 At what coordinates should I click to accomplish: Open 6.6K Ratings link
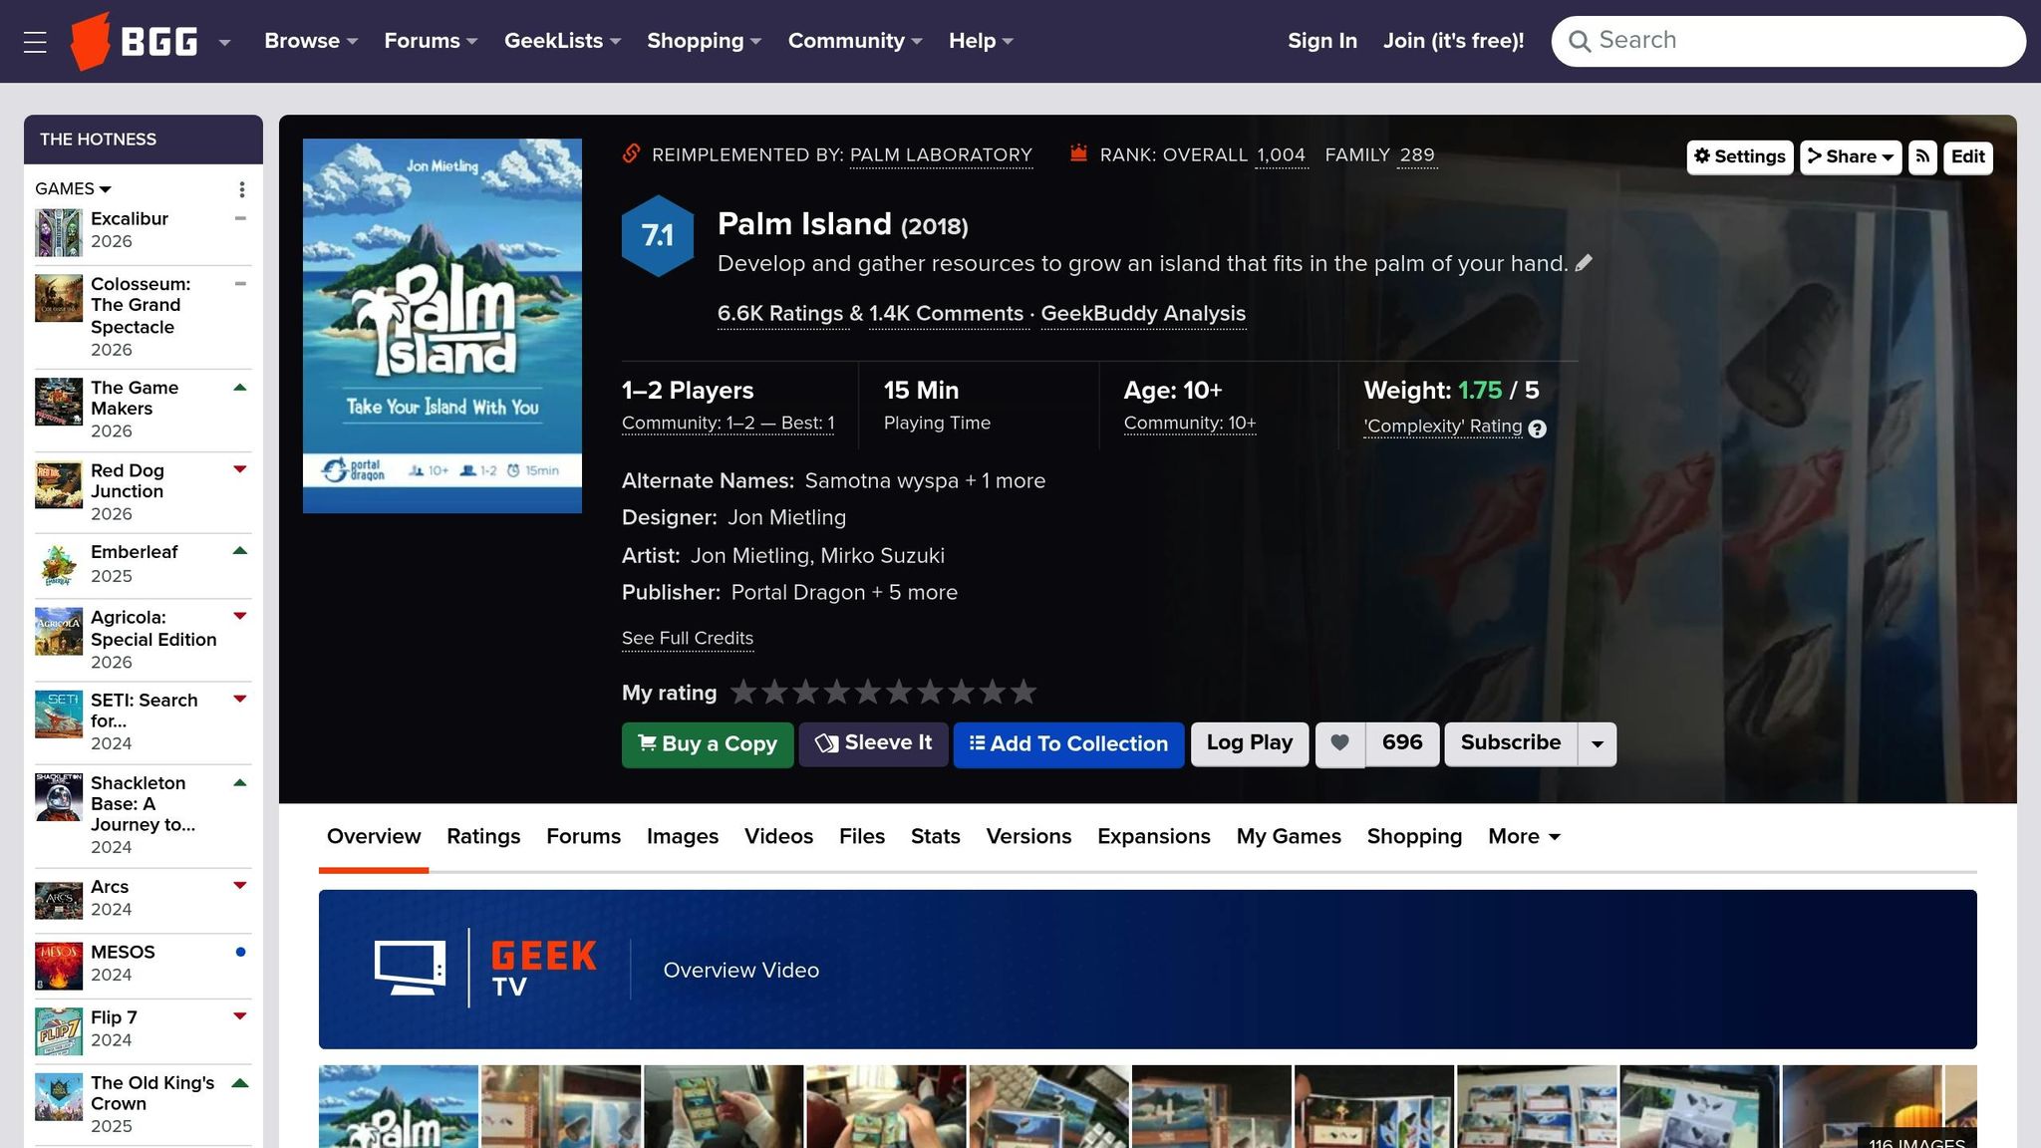780,314
